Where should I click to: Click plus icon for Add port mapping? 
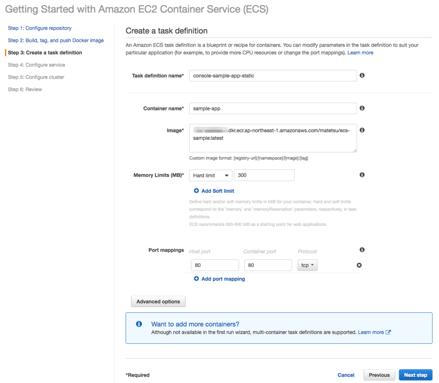point(196,279)
